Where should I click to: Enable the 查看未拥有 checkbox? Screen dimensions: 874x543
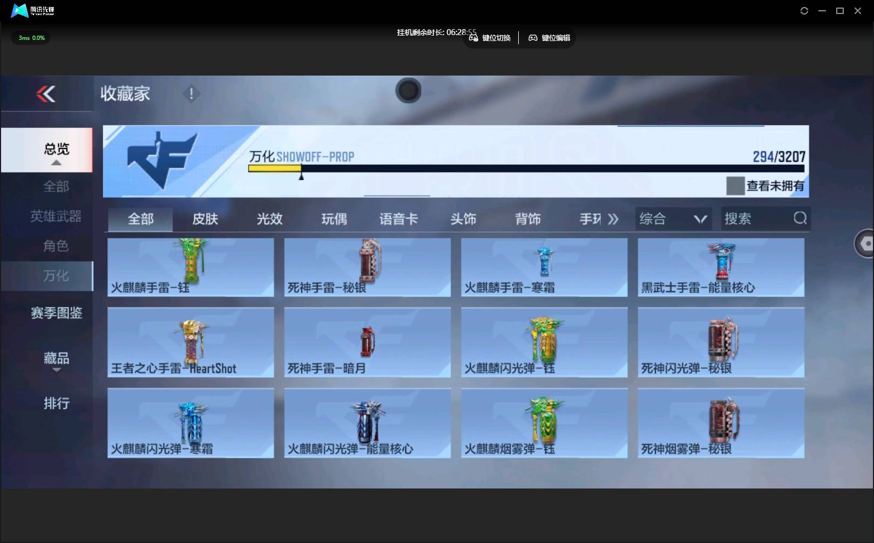(x=735, y=186)
